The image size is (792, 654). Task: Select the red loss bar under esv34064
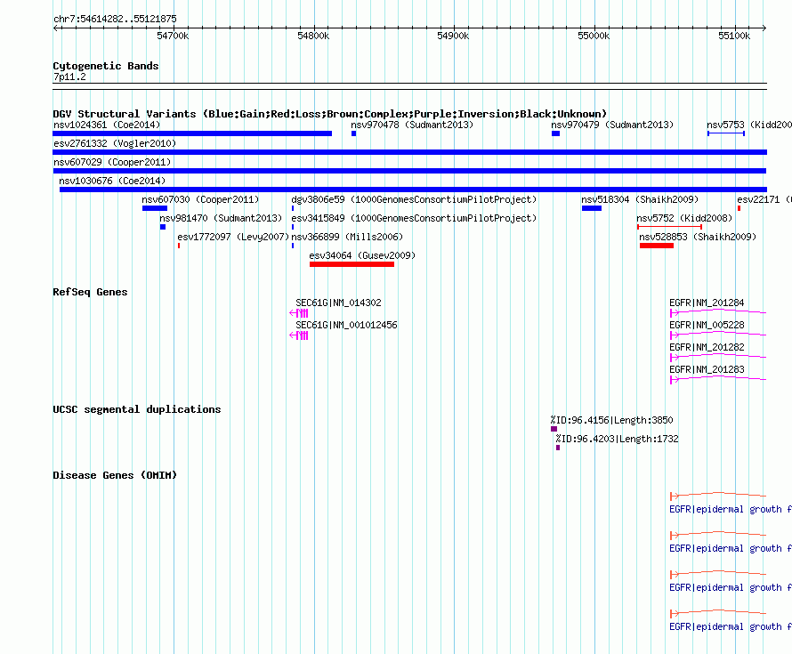[352, 264]
